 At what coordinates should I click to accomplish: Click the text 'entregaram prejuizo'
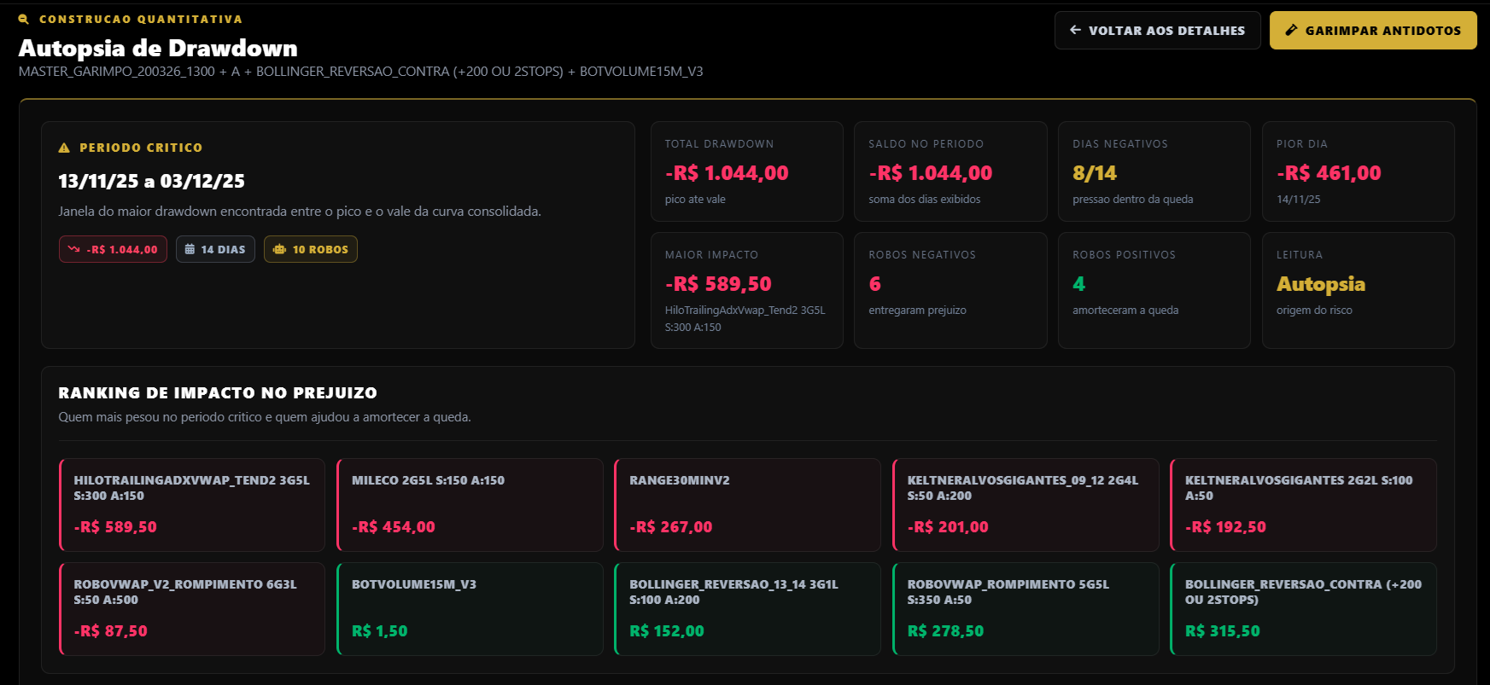917,310
